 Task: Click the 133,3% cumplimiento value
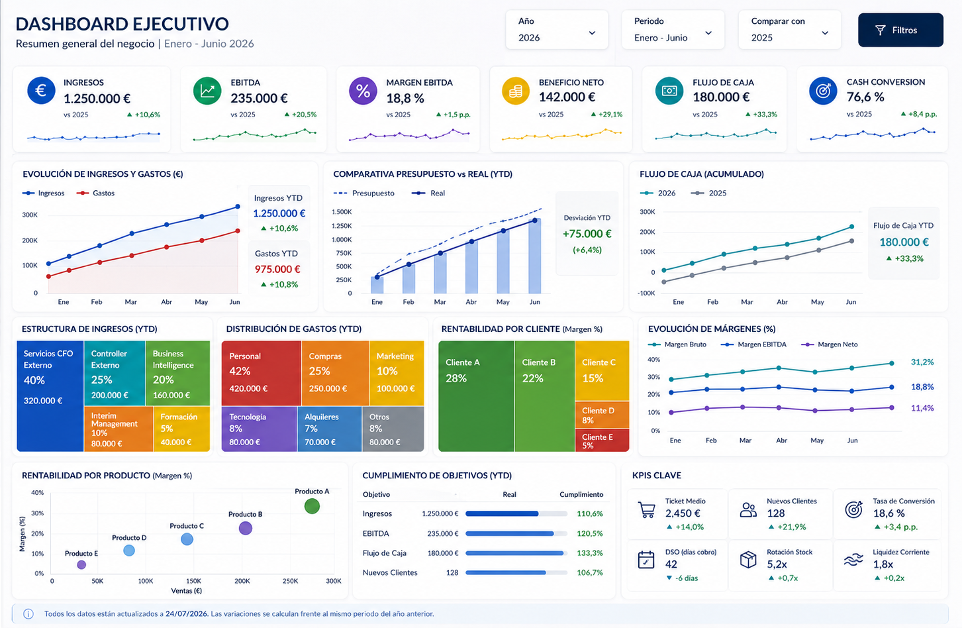click(590, 553)
